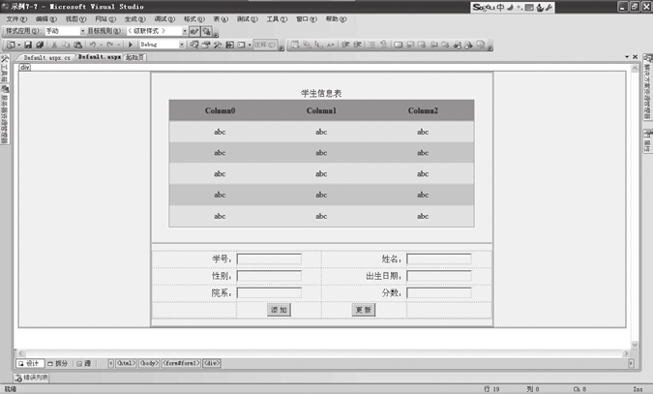Switch to the Default.aspx.cs tab

point(46,57)
